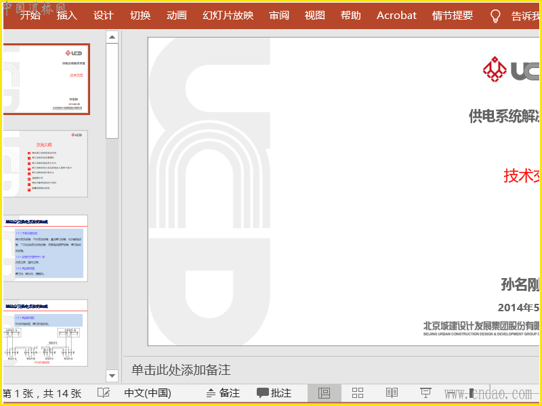542x406 pixels.
Task: Open the 帮助 tab
Action: (x=351, y=16)
